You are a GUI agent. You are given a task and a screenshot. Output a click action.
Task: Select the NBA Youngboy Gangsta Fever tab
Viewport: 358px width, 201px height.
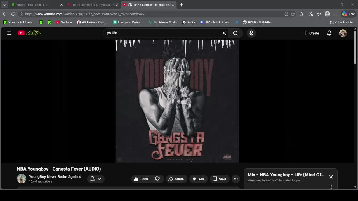pyautogui.click(x=148, y=5)
